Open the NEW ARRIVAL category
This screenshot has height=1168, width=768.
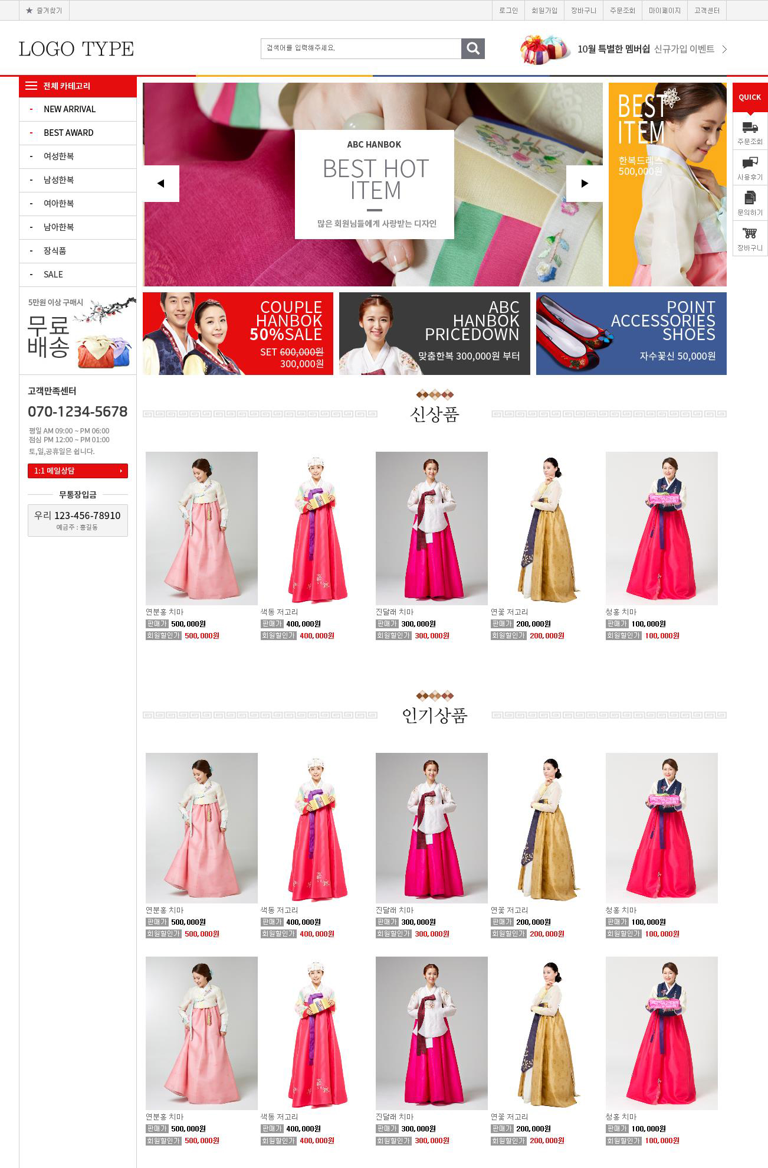click(70, 109)
